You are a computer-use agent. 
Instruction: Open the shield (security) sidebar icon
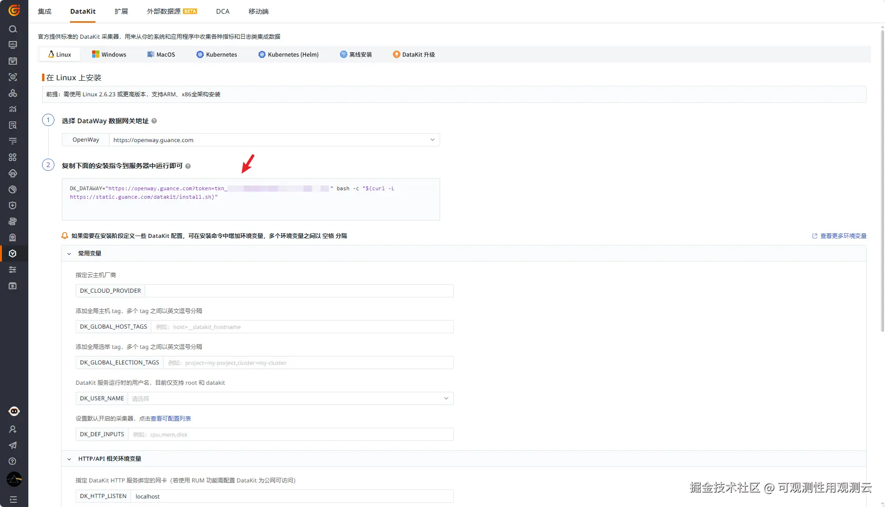[13, 205]
